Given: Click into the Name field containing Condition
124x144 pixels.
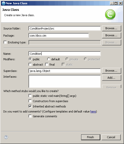Looking at the screenshot, I should tap(65, 53).
